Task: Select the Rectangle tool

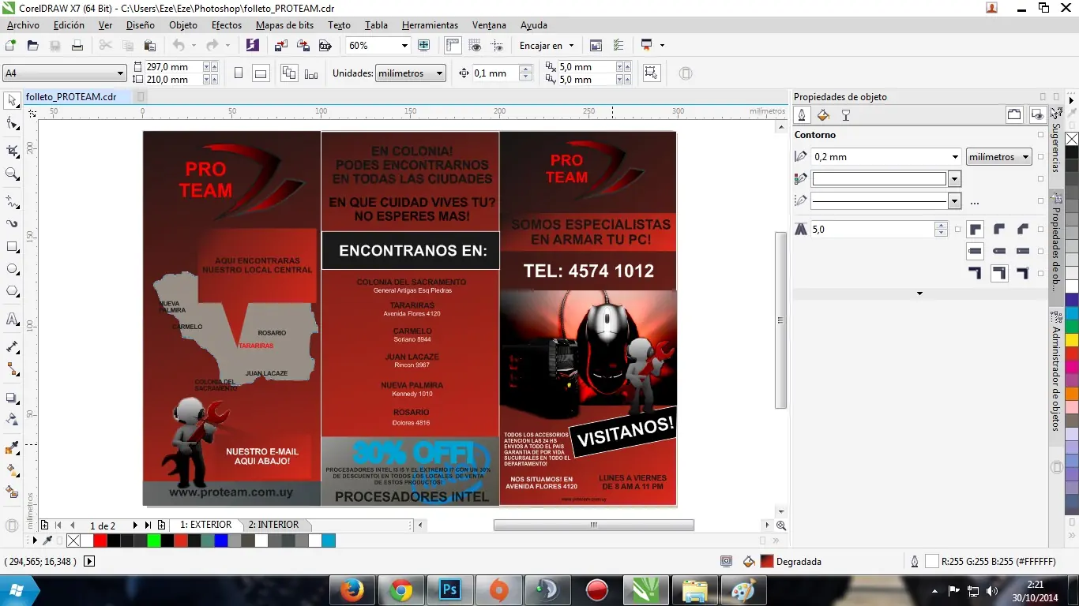Action: tap(12, 246)
